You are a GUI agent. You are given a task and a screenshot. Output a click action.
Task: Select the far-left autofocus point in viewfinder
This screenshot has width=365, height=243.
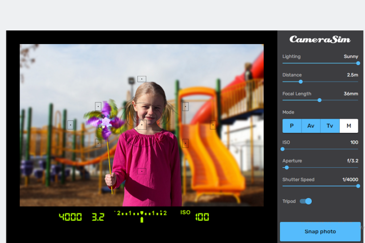click(70, 125)
